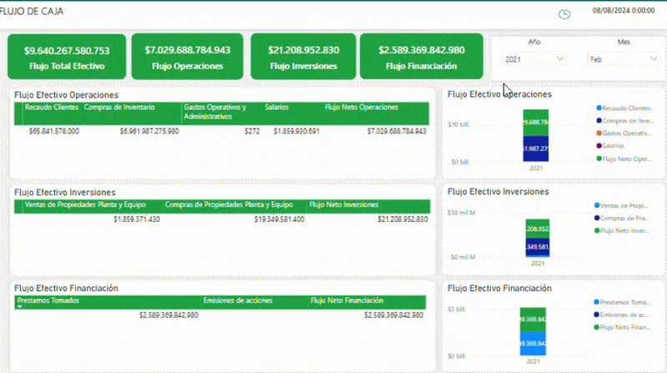The width and height of the screenshot is (667, 373).
Task: Sort by Compras de Inventario column header
Action: (x=119, y=108)
